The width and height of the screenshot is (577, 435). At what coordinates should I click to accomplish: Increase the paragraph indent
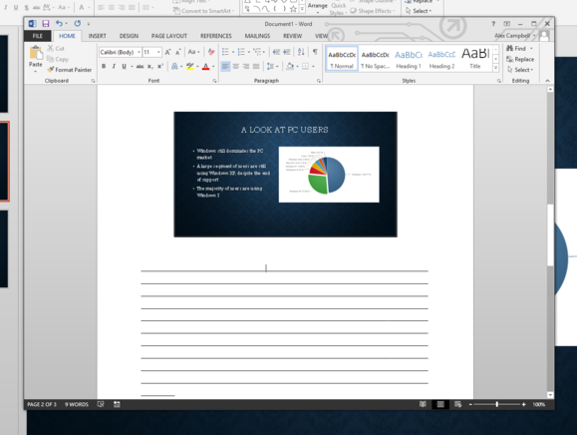click(x=287, y=52)
